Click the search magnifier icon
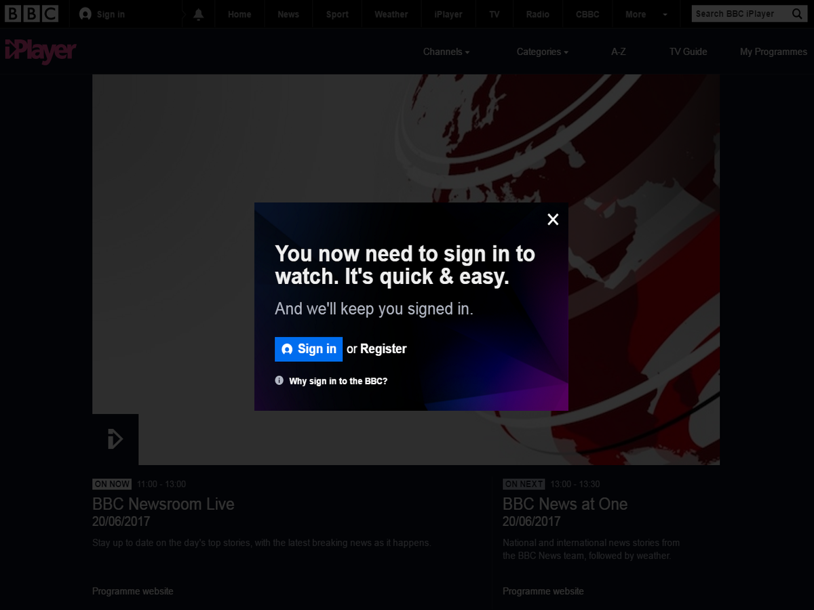814x610 pixels. (797, 14)
